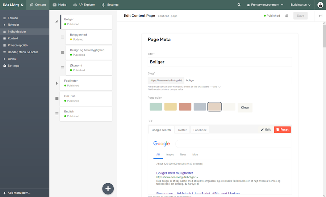The width and height of the screenshot is (326, 197).
Task: Select the Om Evia page card
Action: 86,98
